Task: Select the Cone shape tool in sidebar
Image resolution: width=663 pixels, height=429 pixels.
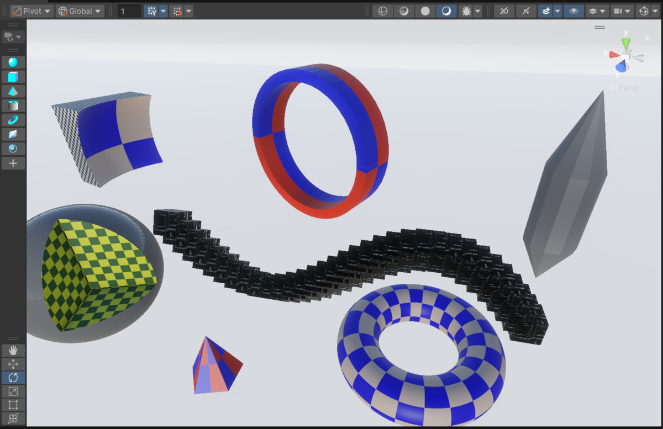Action: (x=13, y=91)
